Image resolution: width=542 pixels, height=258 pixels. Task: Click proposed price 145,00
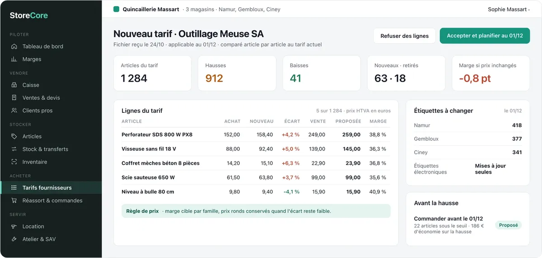pyautogui.click(x=351, y=149)
